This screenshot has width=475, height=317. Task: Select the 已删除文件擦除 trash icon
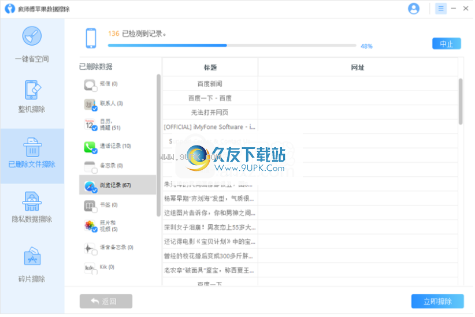click(x=32, y=147)
